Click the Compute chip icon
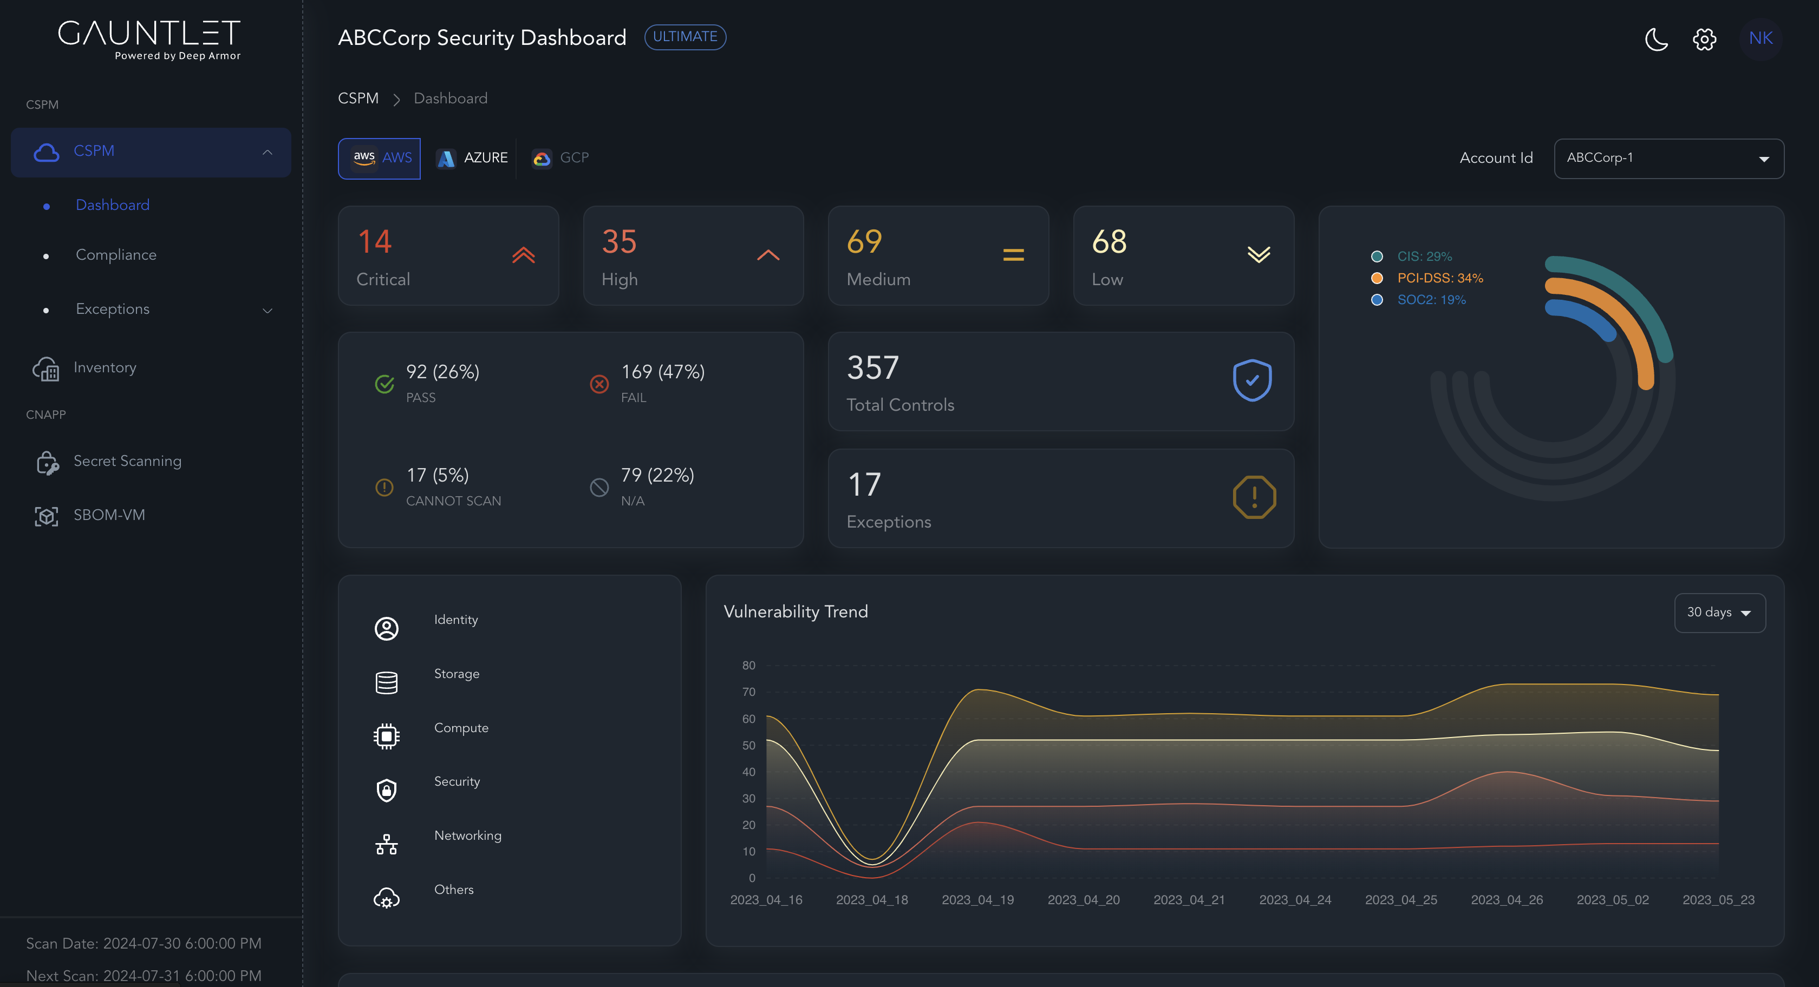The width and height of the screenshot is (1819, 987). coord(386,735)
